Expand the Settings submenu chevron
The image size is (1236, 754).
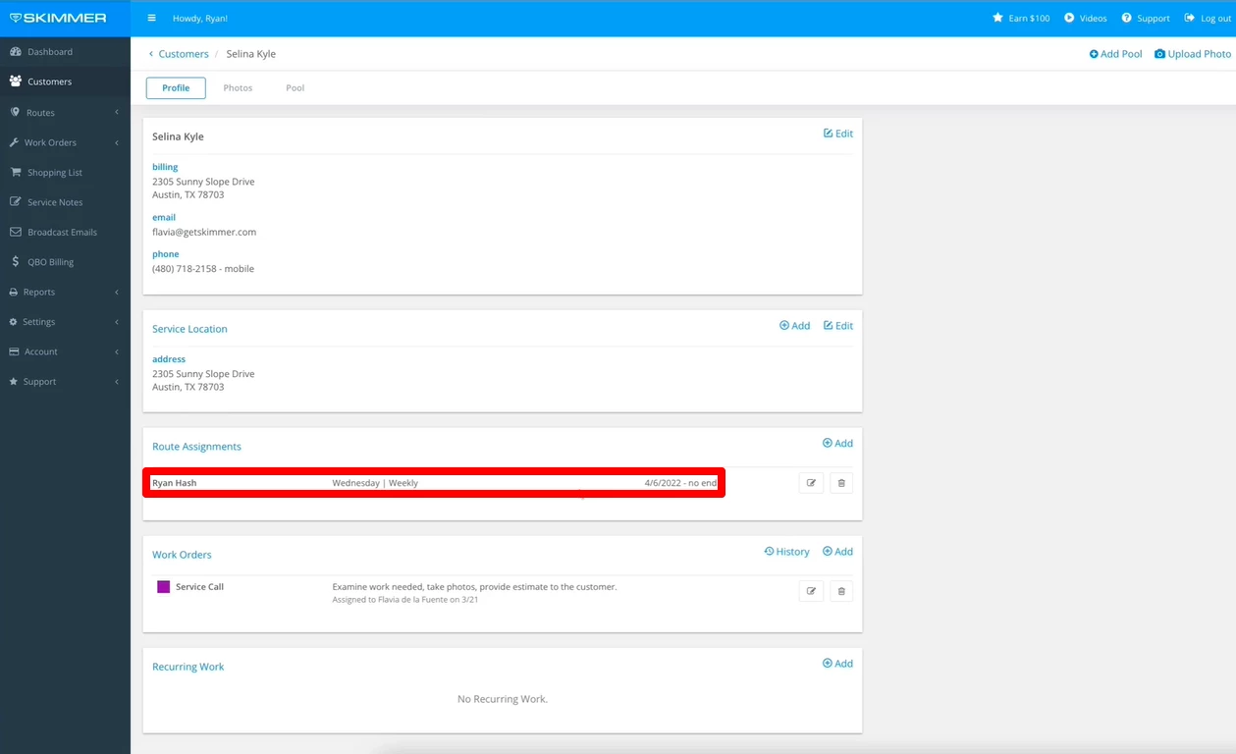coord(117,321)
